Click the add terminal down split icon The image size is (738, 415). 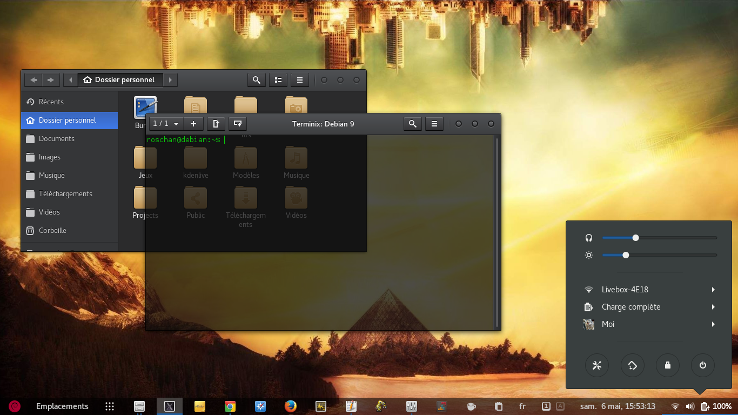click(x=237, y=124)
